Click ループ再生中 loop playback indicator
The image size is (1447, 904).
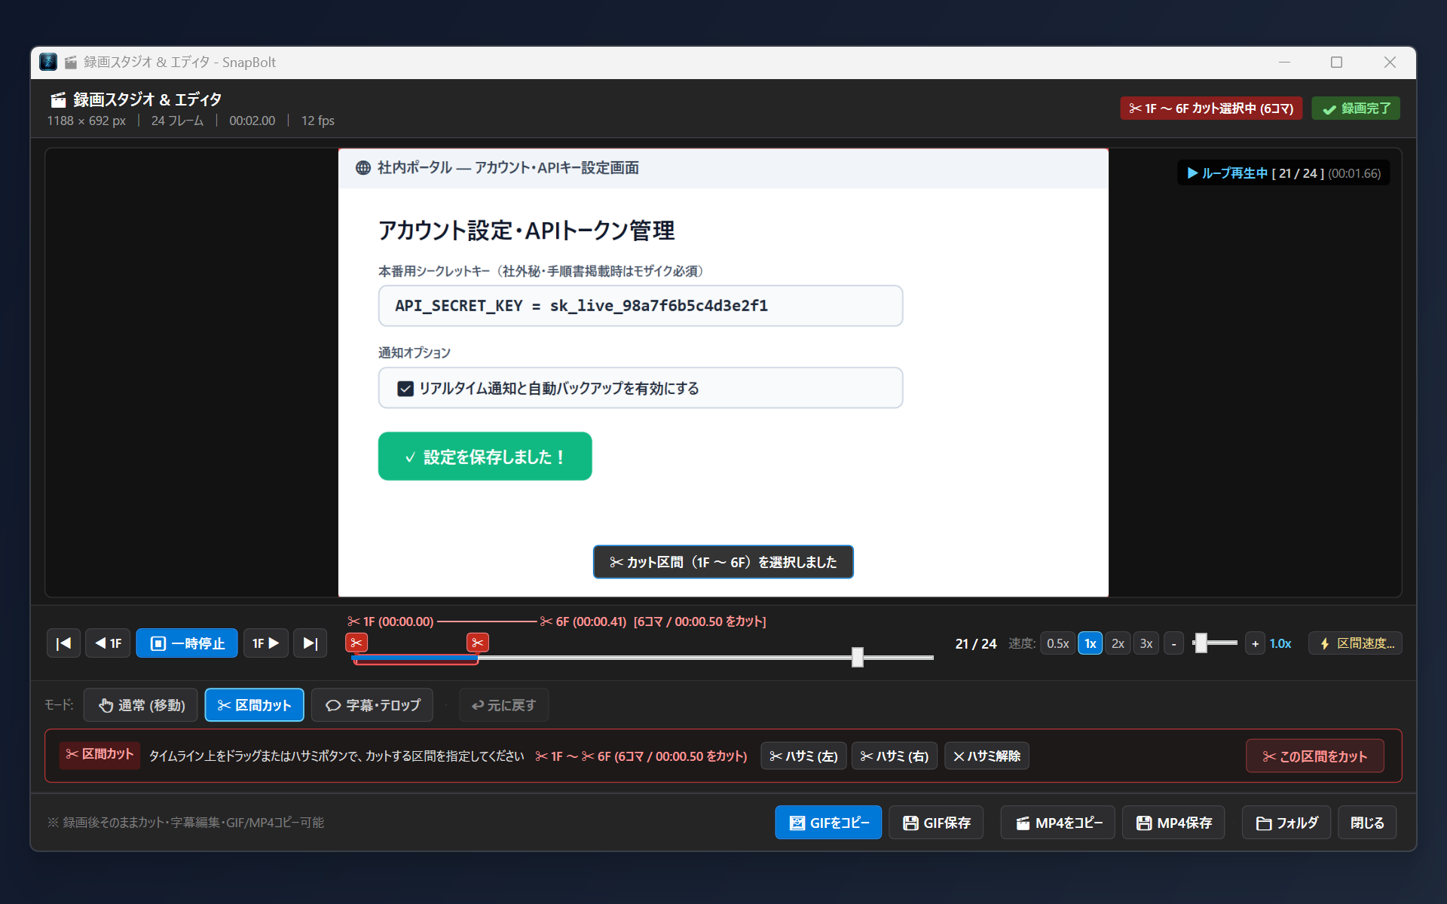point(1283,173)
